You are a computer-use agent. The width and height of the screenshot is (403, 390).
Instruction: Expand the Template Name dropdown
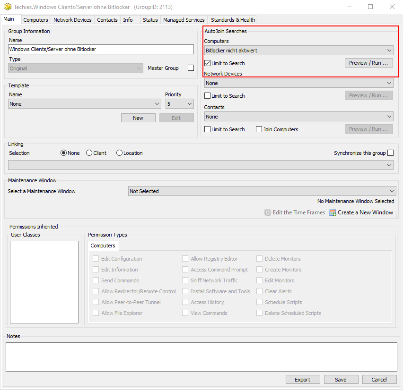click(x=85, y=104)
